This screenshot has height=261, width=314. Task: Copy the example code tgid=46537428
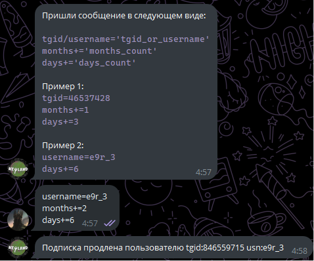(76, 98)
